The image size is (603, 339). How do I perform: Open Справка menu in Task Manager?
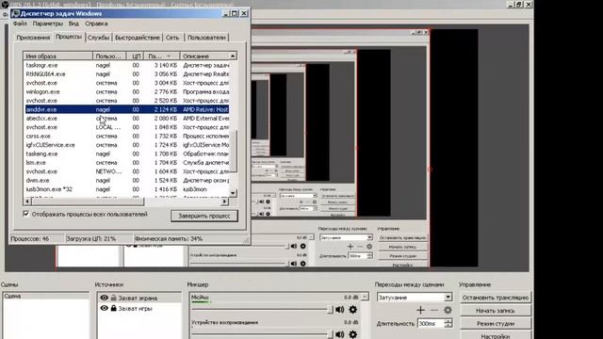(x=96, y=24)
